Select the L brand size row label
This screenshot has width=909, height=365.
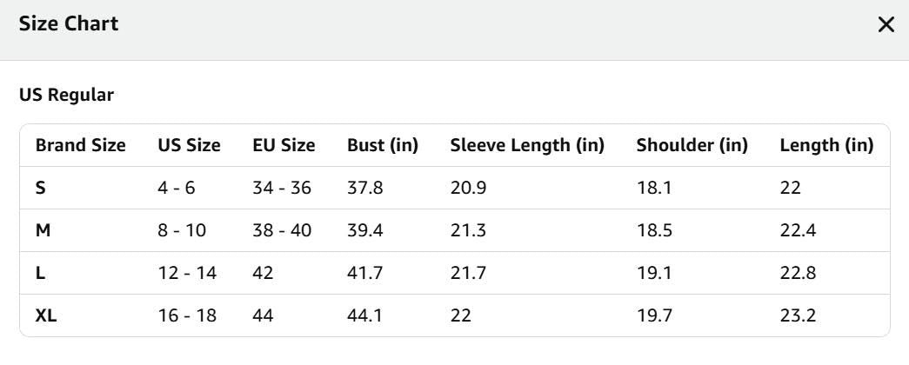click(40, 273)
